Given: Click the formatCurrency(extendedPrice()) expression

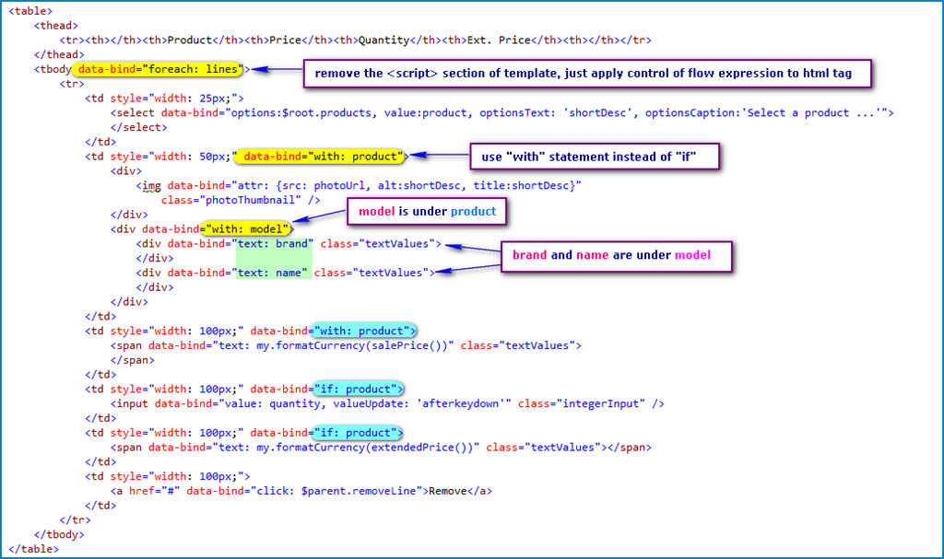Looking at the screenshot, I should (x=365, y=447).
